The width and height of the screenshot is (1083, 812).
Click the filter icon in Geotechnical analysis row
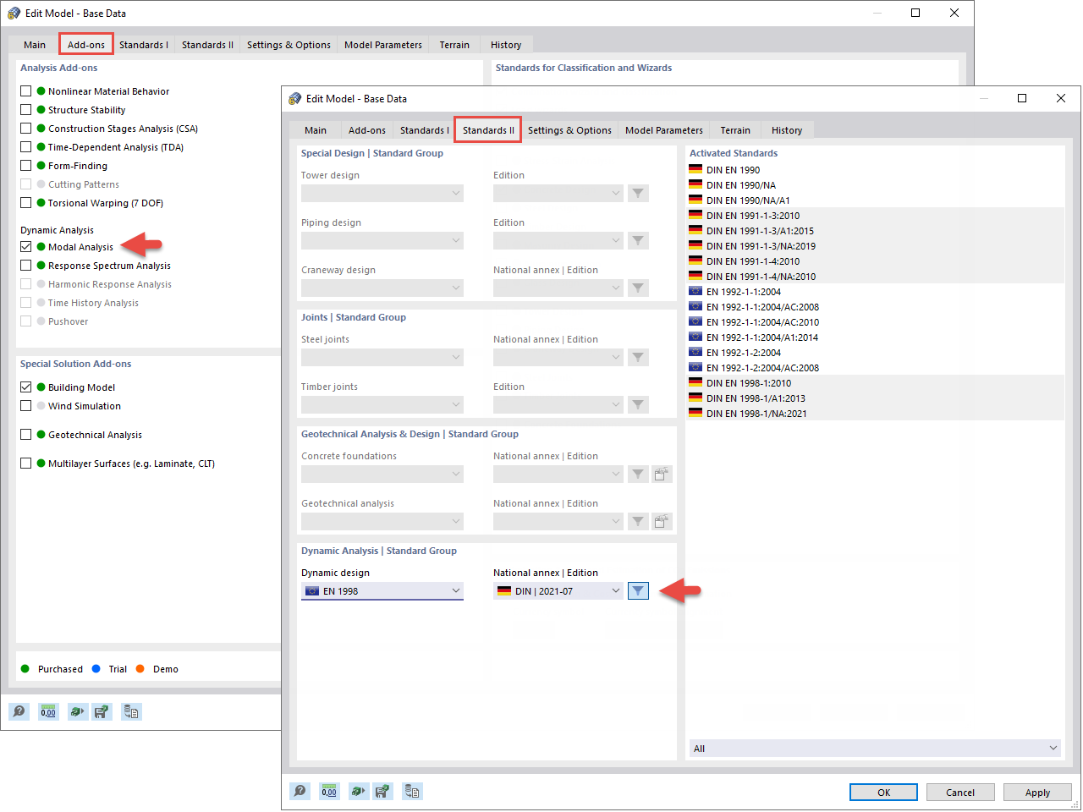[638, 522]
